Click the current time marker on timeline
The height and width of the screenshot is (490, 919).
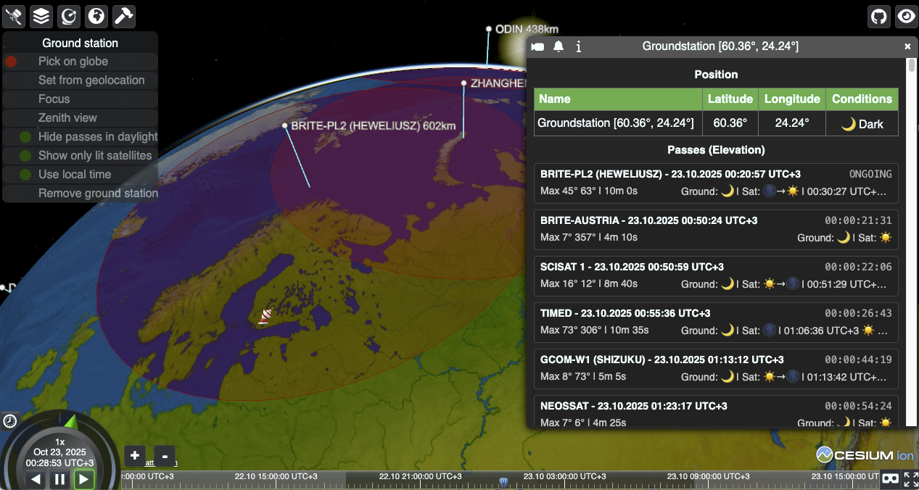pyautogui.click(x=504, y=481)
